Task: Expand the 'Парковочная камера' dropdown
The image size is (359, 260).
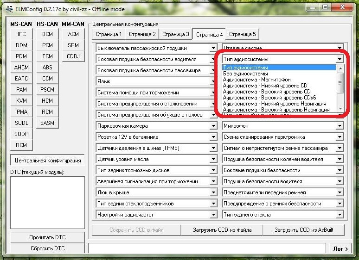Action: [213, 126]
